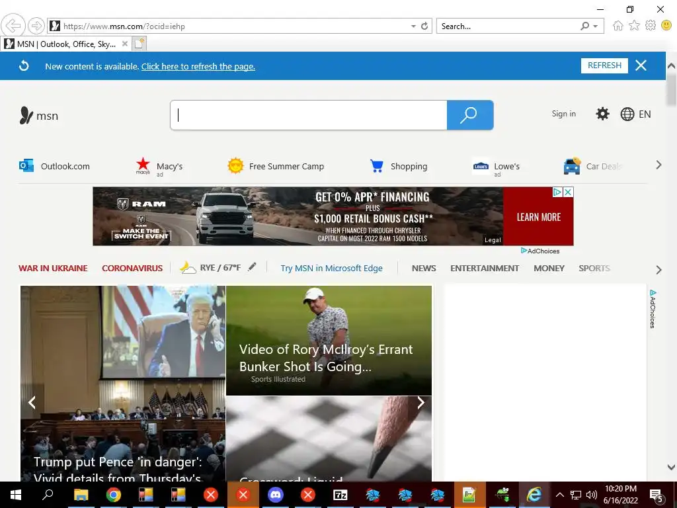Reload page using address bar refresh icon
This screenshot has height=508, width=677.
tap(424, 26)
